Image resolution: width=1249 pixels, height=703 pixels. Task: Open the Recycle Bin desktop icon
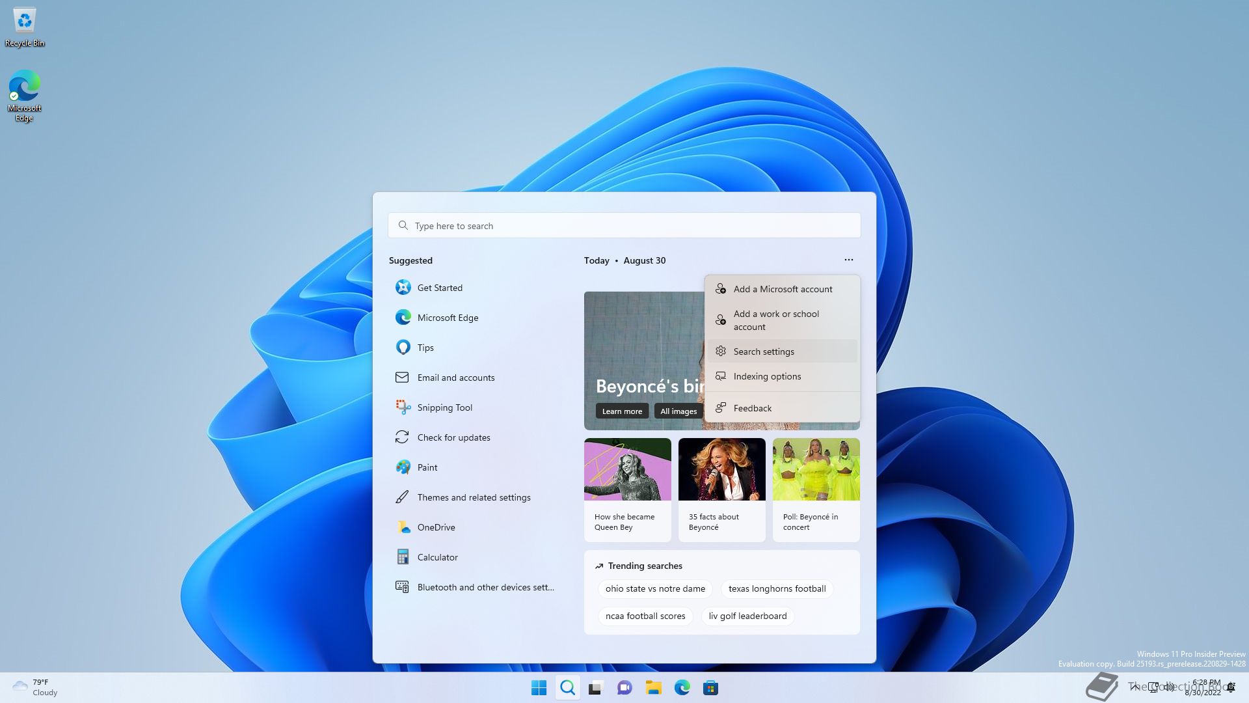[25, 27]
